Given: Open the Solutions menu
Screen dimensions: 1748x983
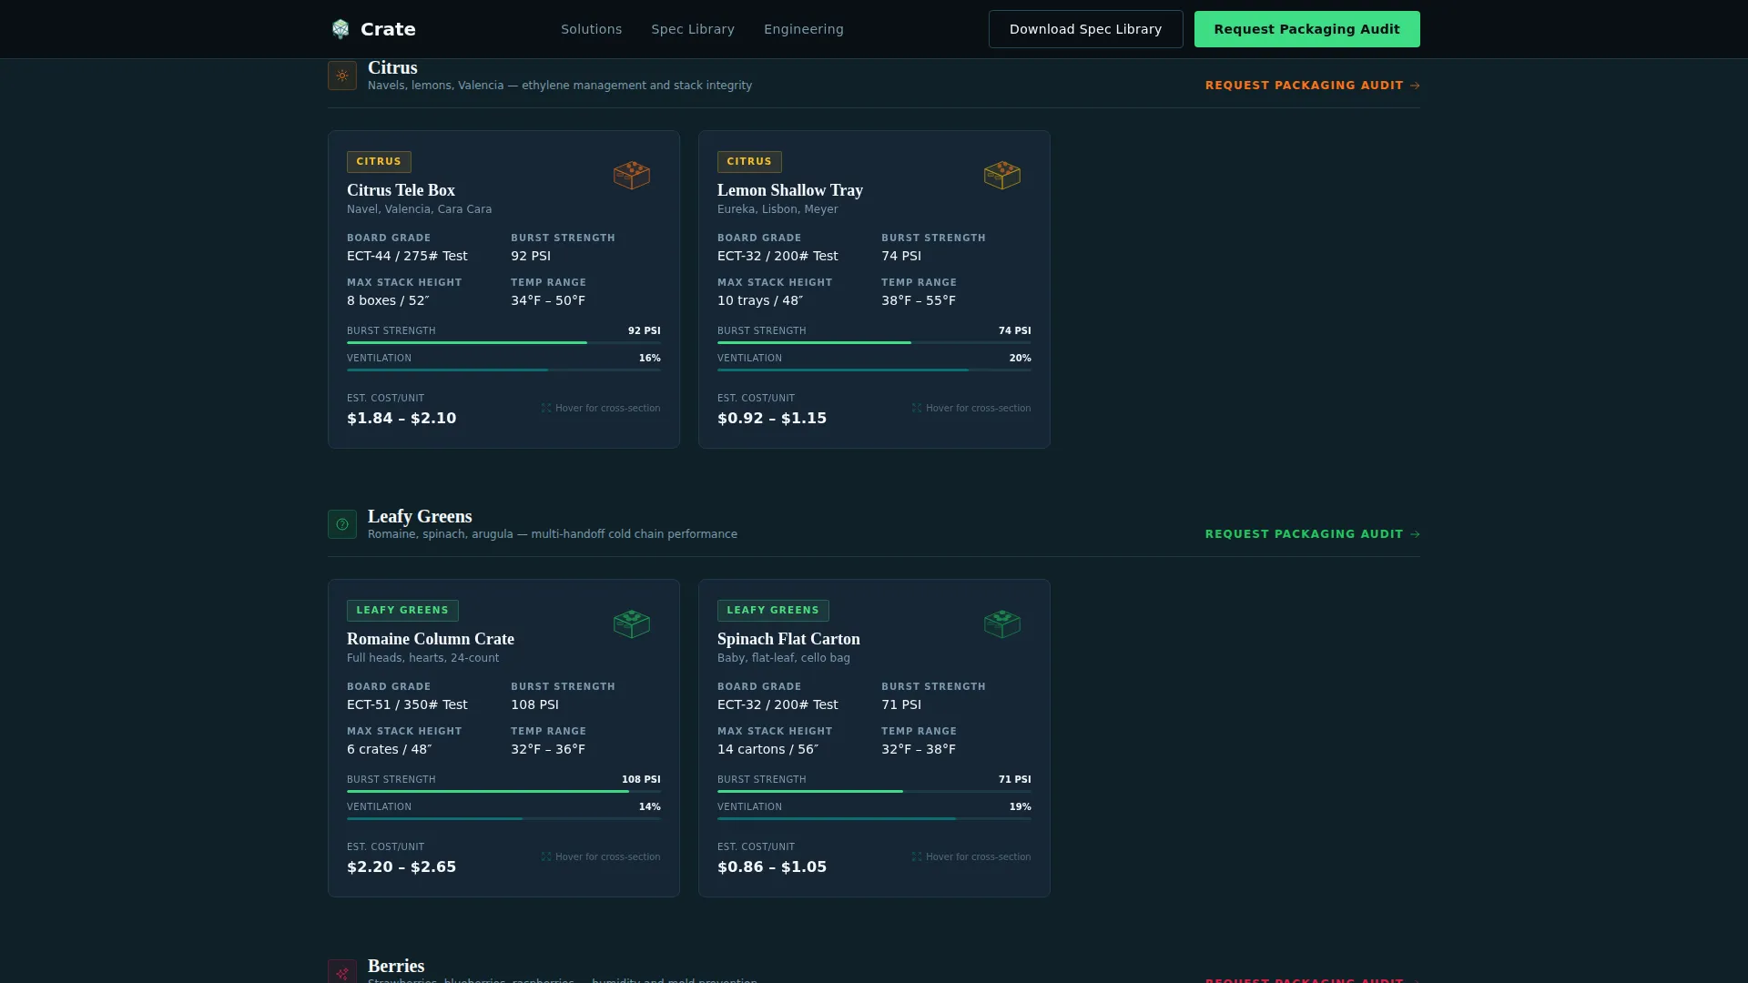Looking at the screenshot, I should click(591, 29).
